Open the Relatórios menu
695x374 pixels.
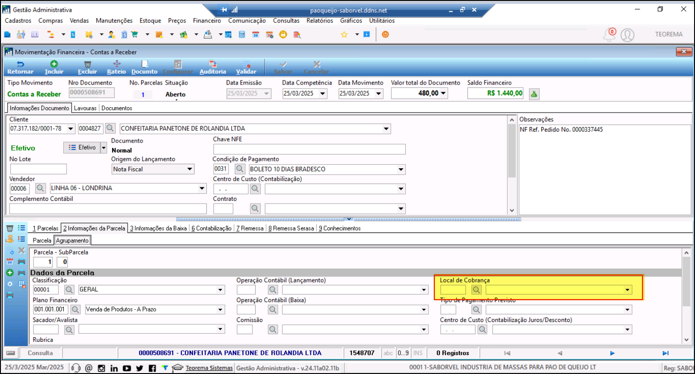[x=319, y=21]
